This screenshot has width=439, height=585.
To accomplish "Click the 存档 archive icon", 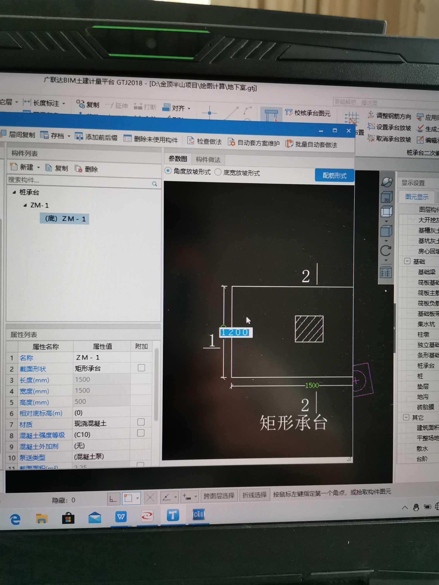I will [x=44, y=135].
